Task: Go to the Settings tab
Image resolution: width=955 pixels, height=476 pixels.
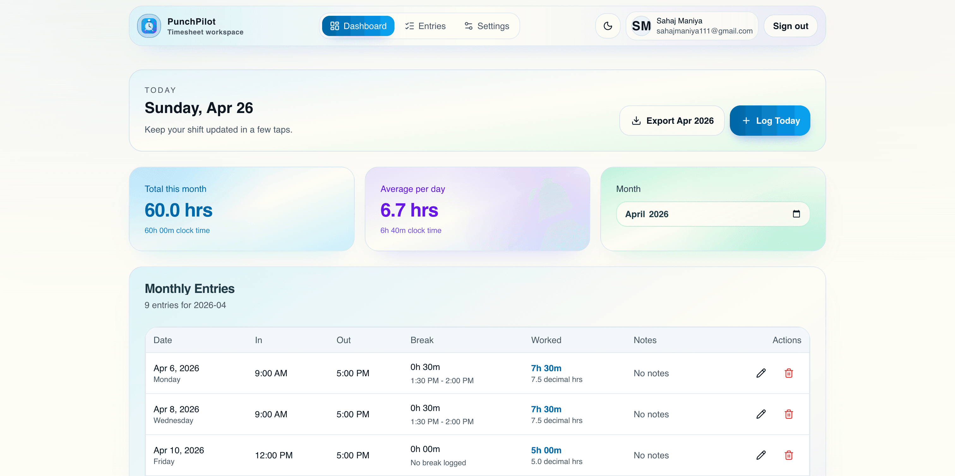Action: (x=487, y=26)
